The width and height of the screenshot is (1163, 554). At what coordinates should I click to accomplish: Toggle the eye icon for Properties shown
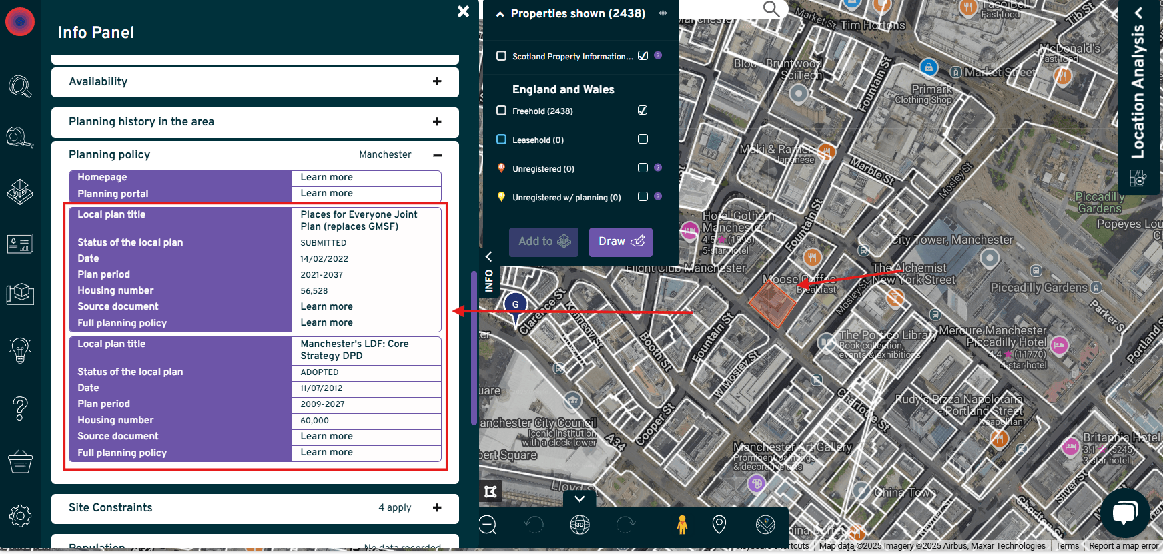(663, 13)
